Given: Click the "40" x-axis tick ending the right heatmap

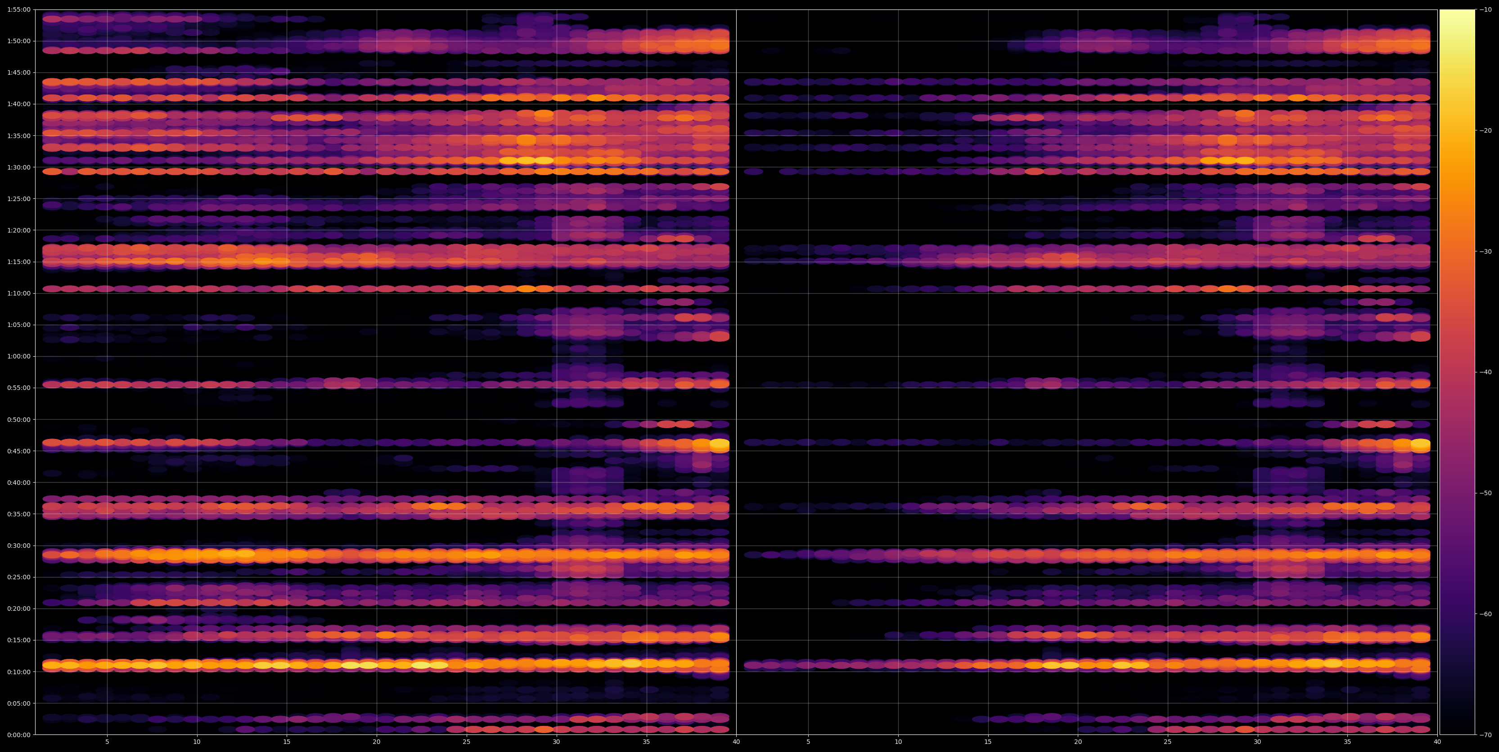Looking at the screenshot, I should point(1437,742).
